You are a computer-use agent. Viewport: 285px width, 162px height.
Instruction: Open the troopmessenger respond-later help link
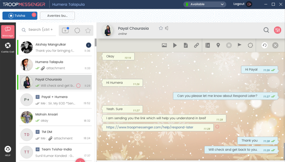(149, 127)
